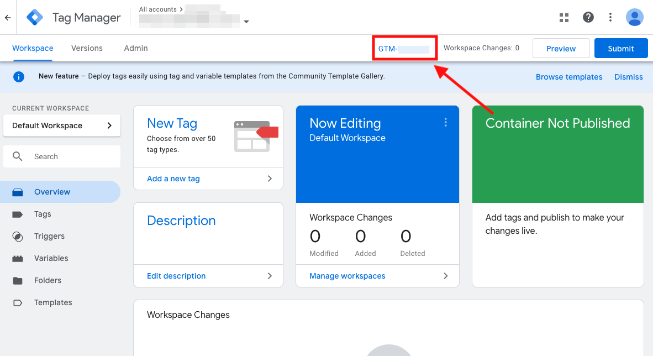This screenshot has width=653, height=356.
Task: Open the help question mark icon
Action: 588,17
